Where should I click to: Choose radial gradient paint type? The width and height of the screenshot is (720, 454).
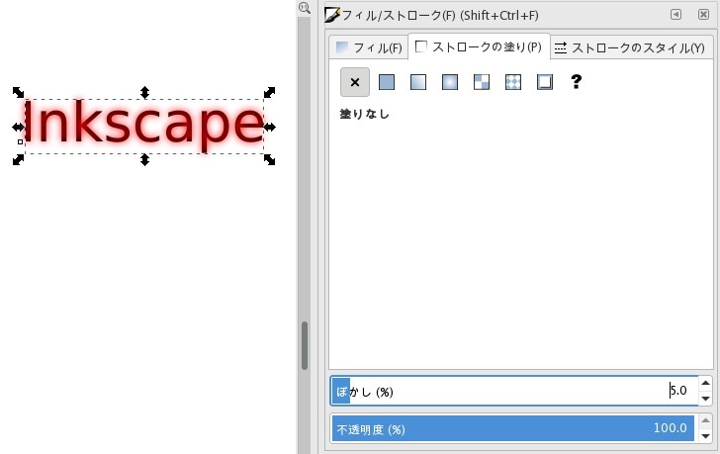(x=450, y=82)
